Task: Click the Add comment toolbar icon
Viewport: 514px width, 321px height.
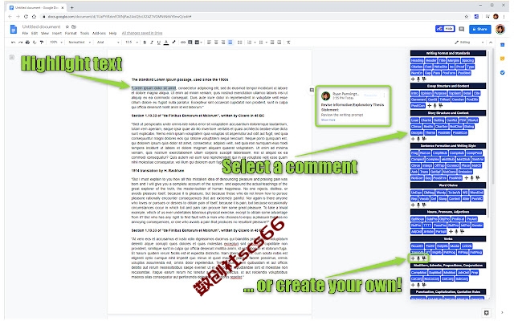Action: click(190, 43)
